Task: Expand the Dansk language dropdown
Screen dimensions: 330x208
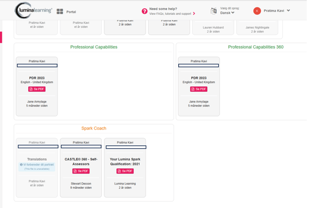Action: (227, 13)
